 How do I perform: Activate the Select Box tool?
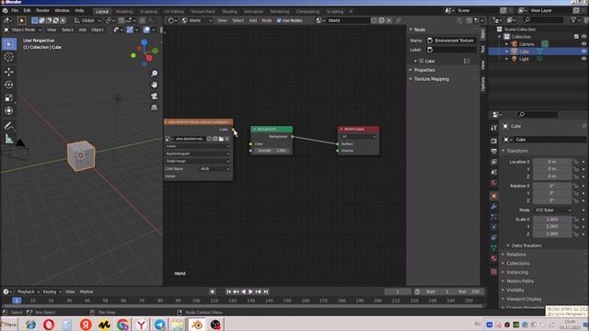(x=9, y=44)
